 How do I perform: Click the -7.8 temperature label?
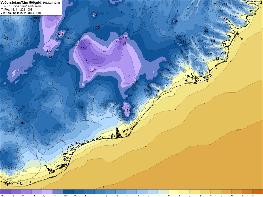[x=201, y=41]
